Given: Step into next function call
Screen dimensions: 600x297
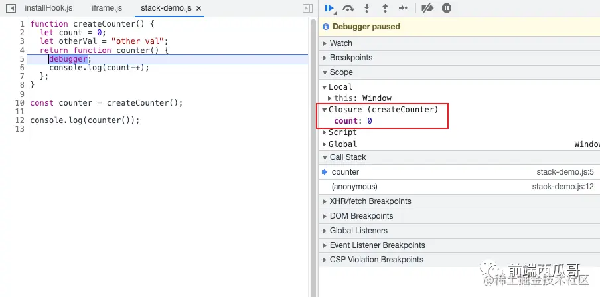Looking at the screenshot, I should [x=366, y=8].
